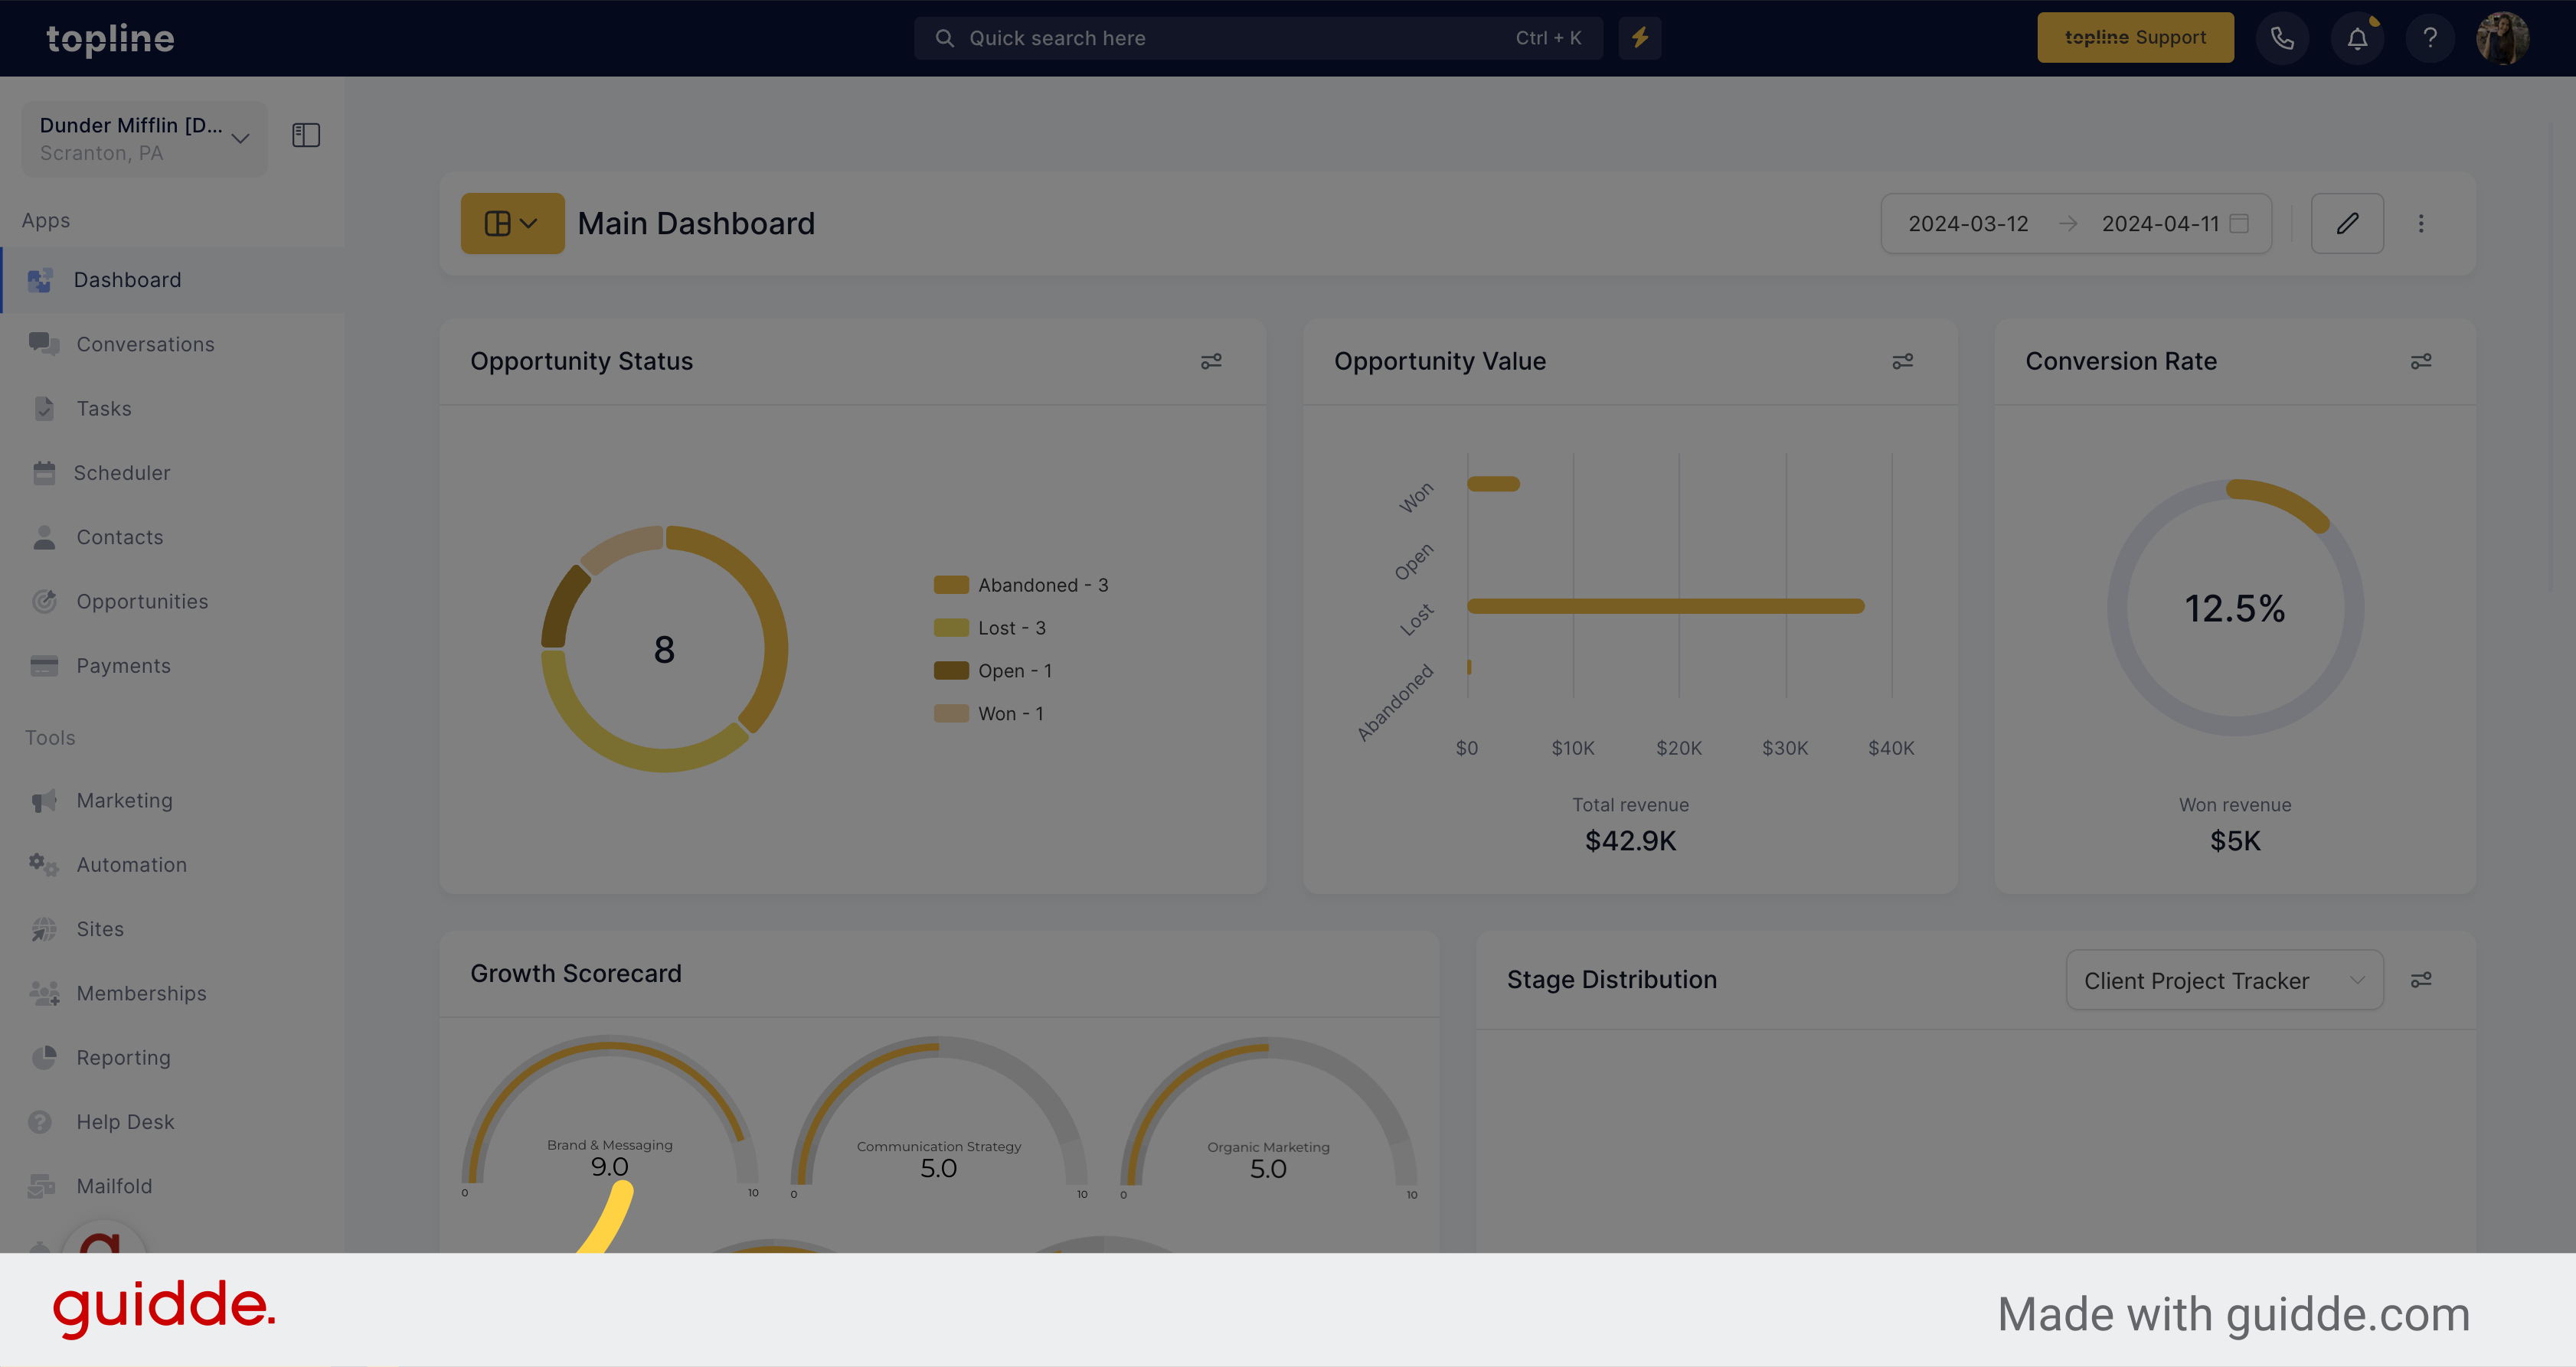Image resolution: width=2576 pixels, height=1367 pixels.
Task: Click the Lost bar in Opportunity Value
Action: 1666,605
